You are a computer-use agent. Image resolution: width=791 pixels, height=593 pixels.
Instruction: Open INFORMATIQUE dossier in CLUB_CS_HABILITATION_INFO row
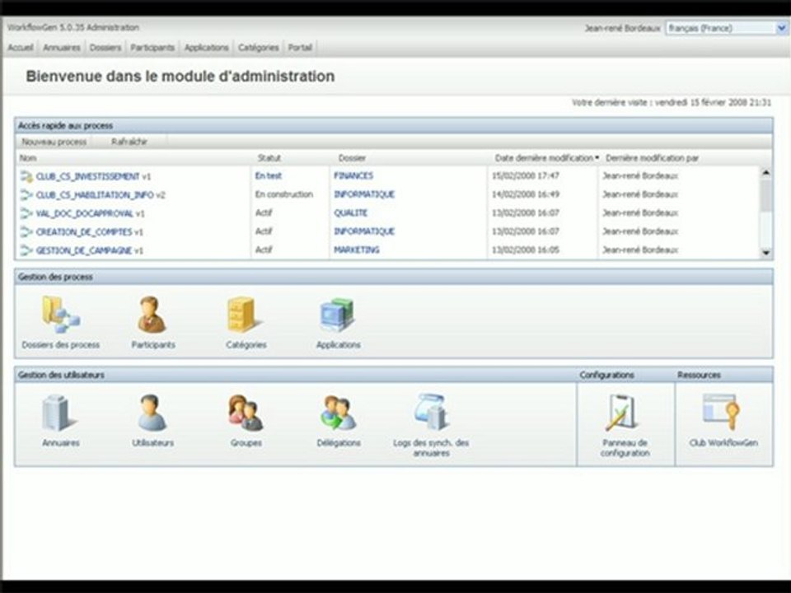(x=364, y=194)
